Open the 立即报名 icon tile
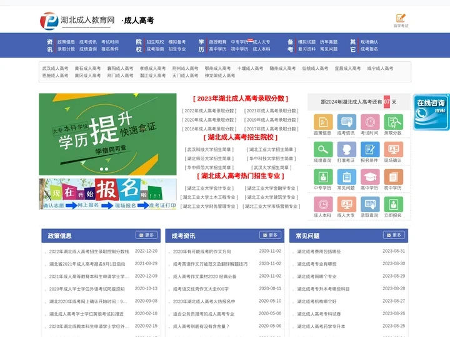Viewport: 450px width, 337px height. (x=393, y=205)
